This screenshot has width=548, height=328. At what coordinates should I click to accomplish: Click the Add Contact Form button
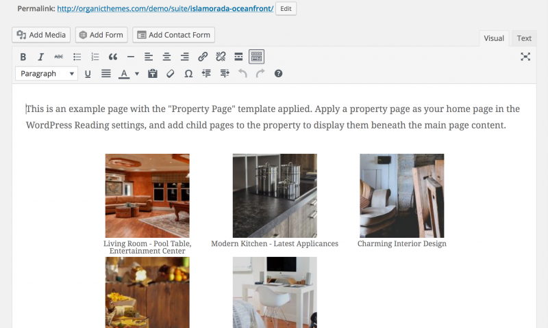[174, 35]
